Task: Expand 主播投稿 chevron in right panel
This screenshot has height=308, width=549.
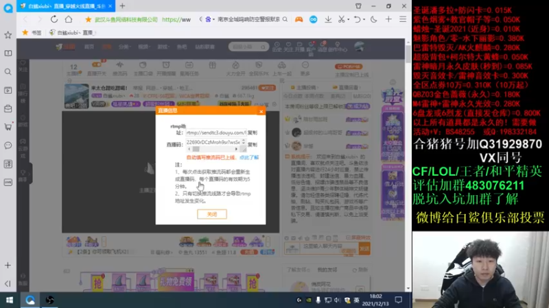Action: coord(319,88)
